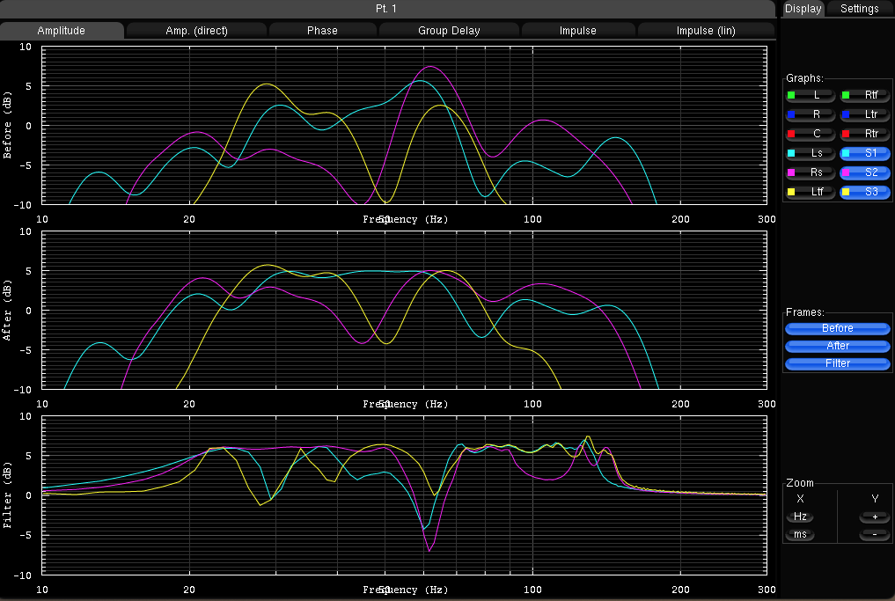Click the Y zoom plus button
This screenshot has width=895, height=601.
(874, 517)
